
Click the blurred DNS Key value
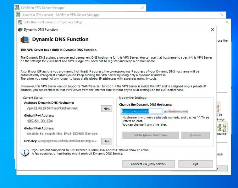point(67,141)
